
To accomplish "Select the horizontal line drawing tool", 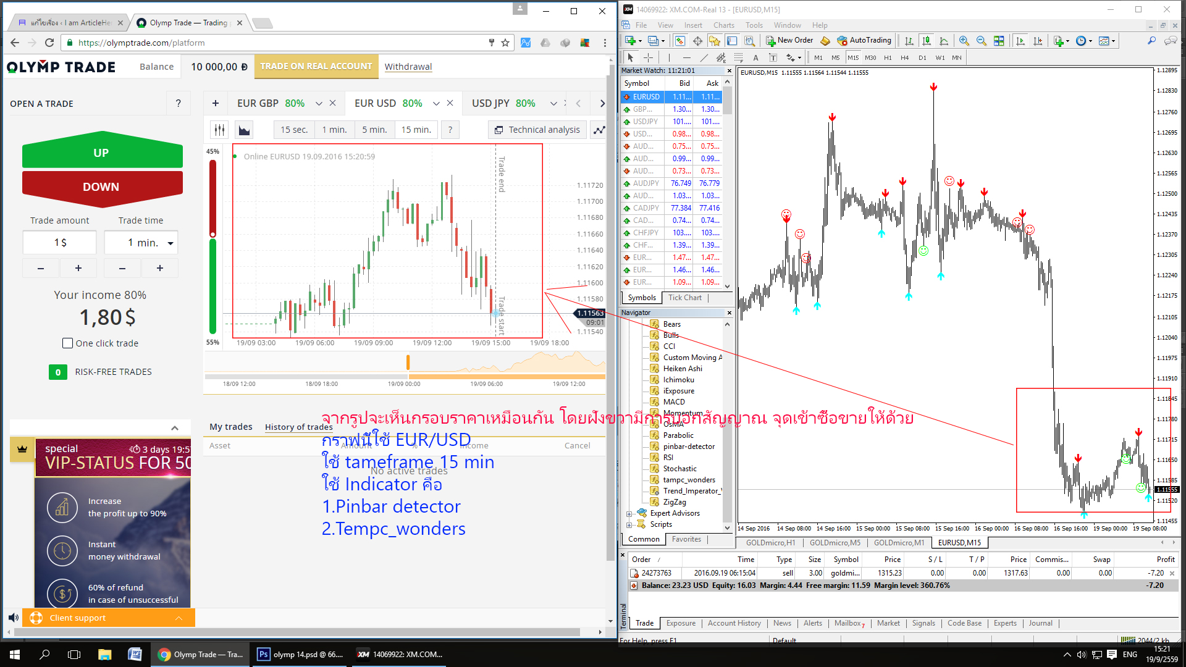I will (x=686, y=57).
